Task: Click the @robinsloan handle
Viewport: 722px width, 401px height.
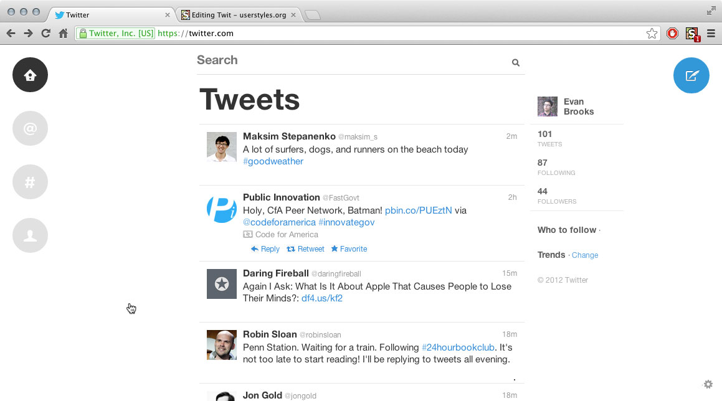Action: pos(320,335)
